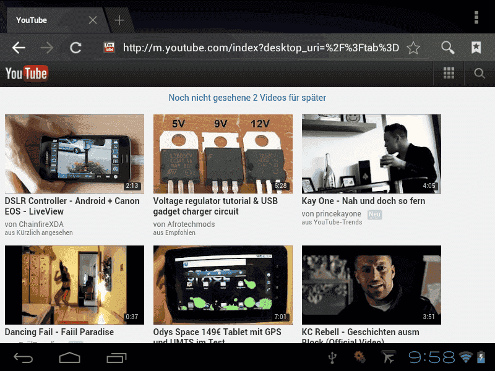495x371 pixels.
Task: Close the YouTube tab
Action: (x=93, y=20)
